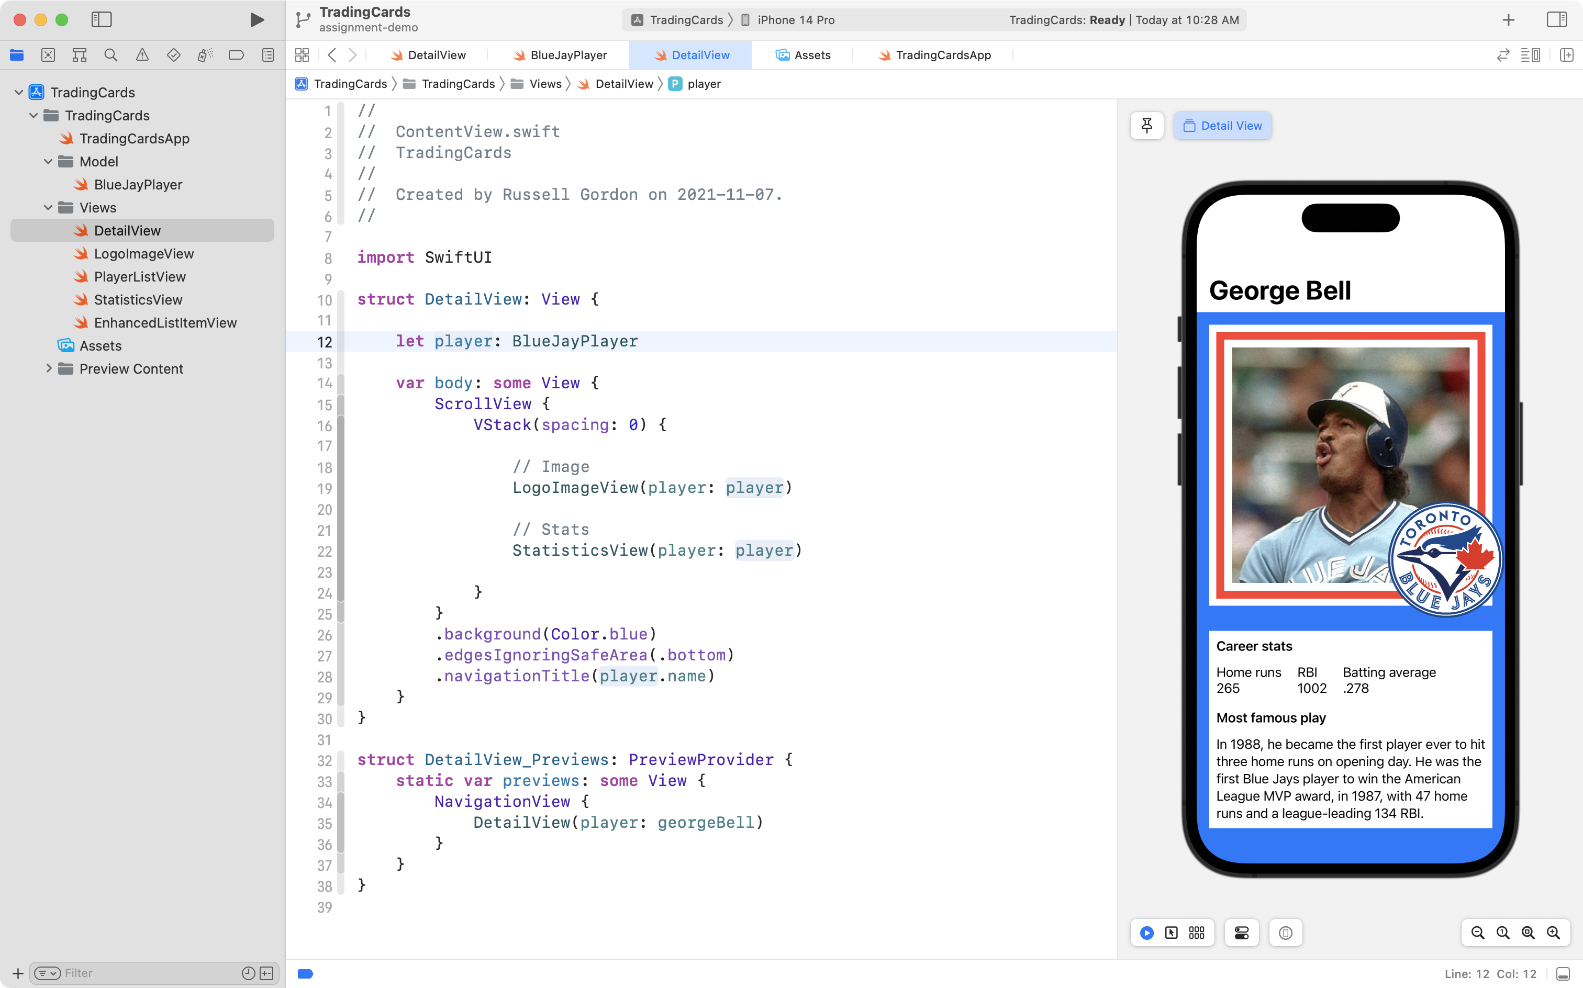Click the player symbol in jump bar

click(695, 84)
